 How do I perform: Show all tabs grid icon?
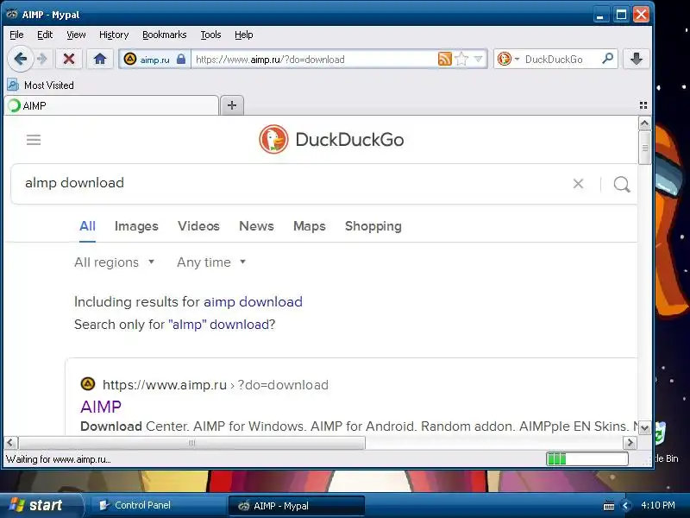tap(643, 105)
